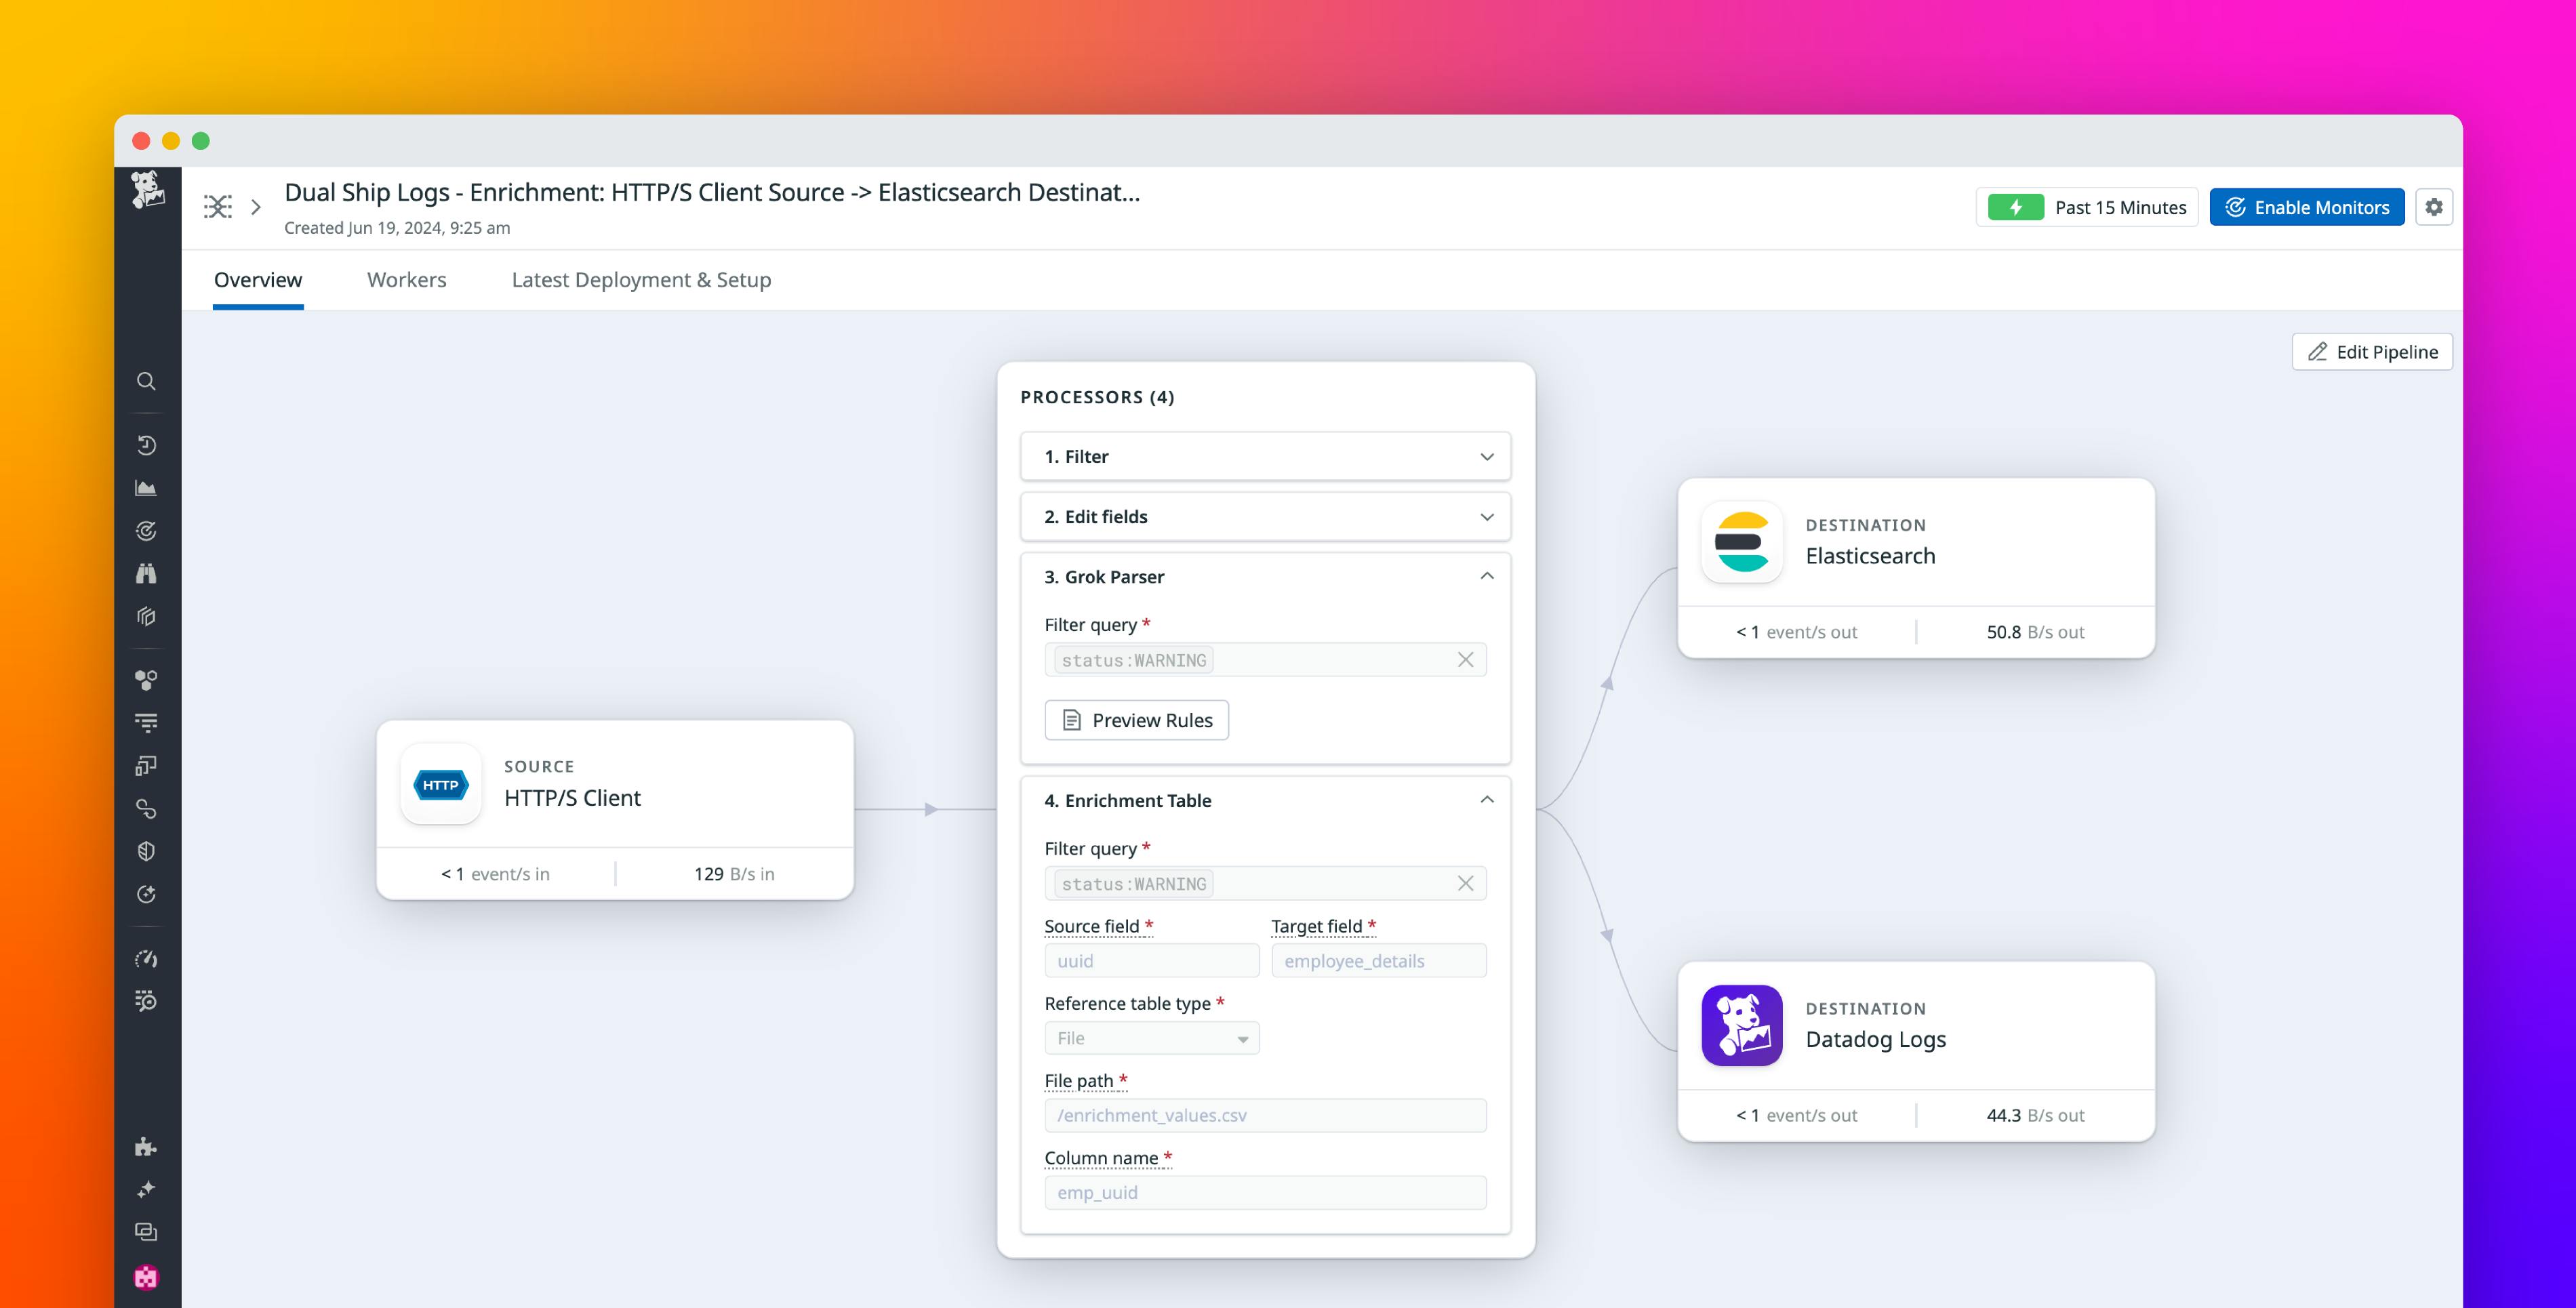This screenshot has width=2576, height=1308.
Task: Open pipeline settings via the gear icon
Action: pyautogui.click(x=2435, y=207)
